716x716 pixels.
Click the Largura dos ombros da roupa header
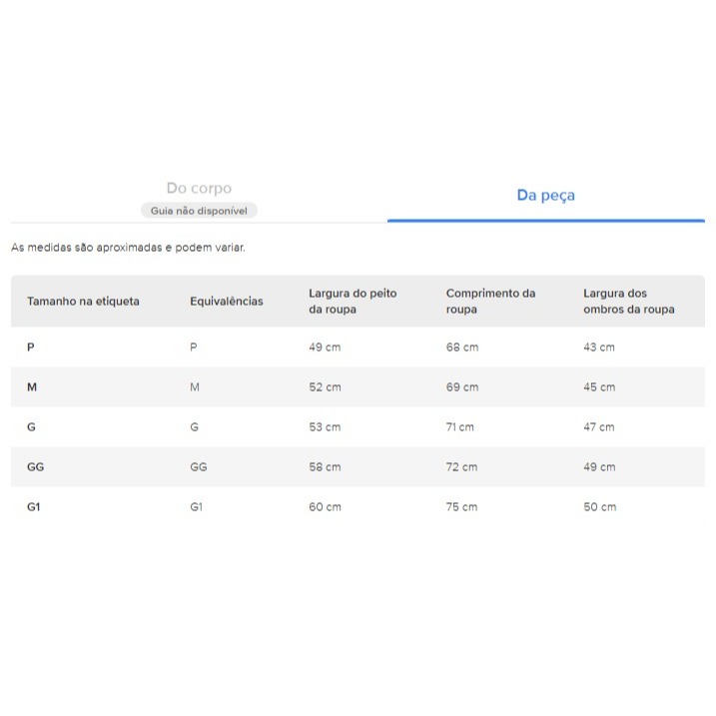(x=629, y=301)
